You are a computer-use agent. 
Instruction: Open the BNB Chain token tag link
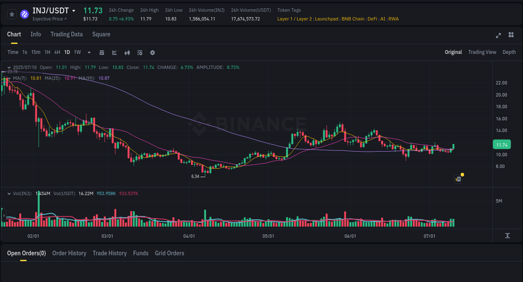pos(353,19)
